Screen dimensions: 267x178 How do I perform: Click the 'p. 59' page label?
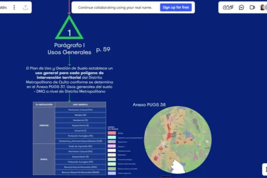[x=103, y=50]
